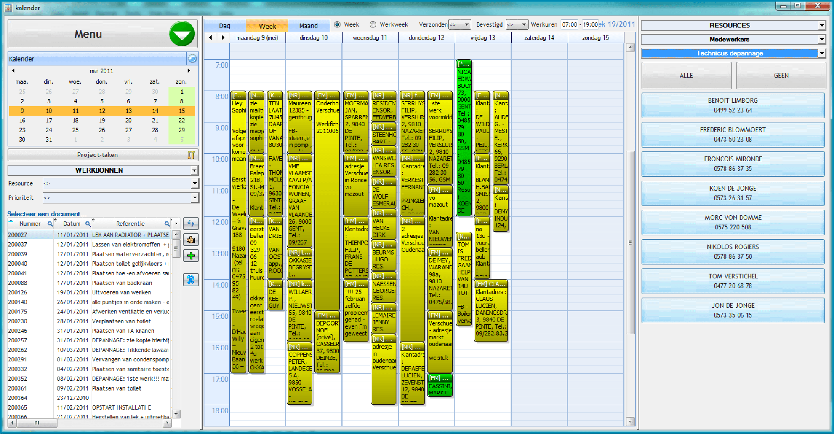Go to previous week with left arrow
The image size is (834, 434).
[x=211, y=37]
